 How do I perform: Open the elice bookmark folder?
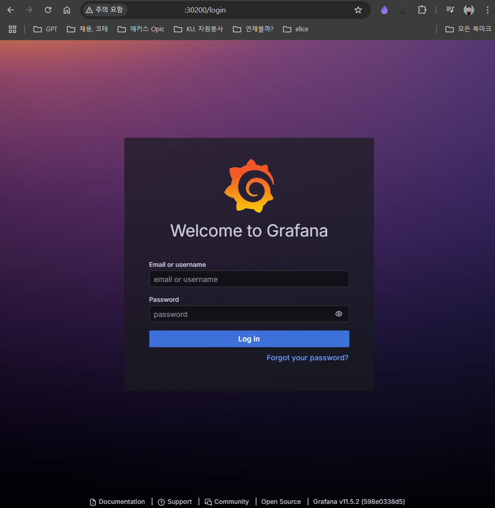[x=296, y=29]
